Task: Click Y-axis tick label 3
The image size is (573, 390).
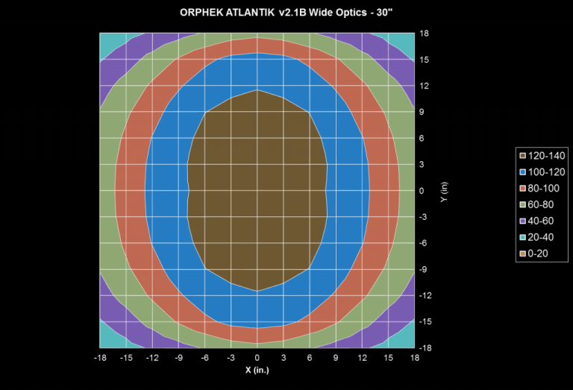Action: 422,164
